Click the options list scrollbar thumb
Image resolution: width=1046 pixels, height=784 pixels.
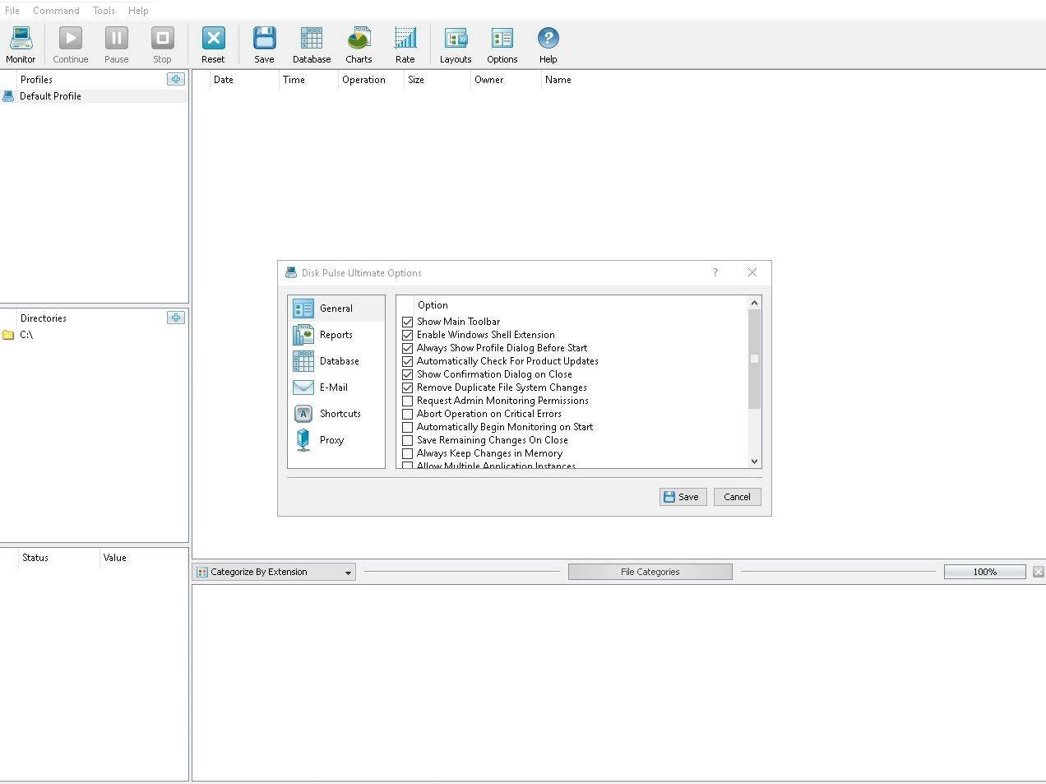click(755, 359)
